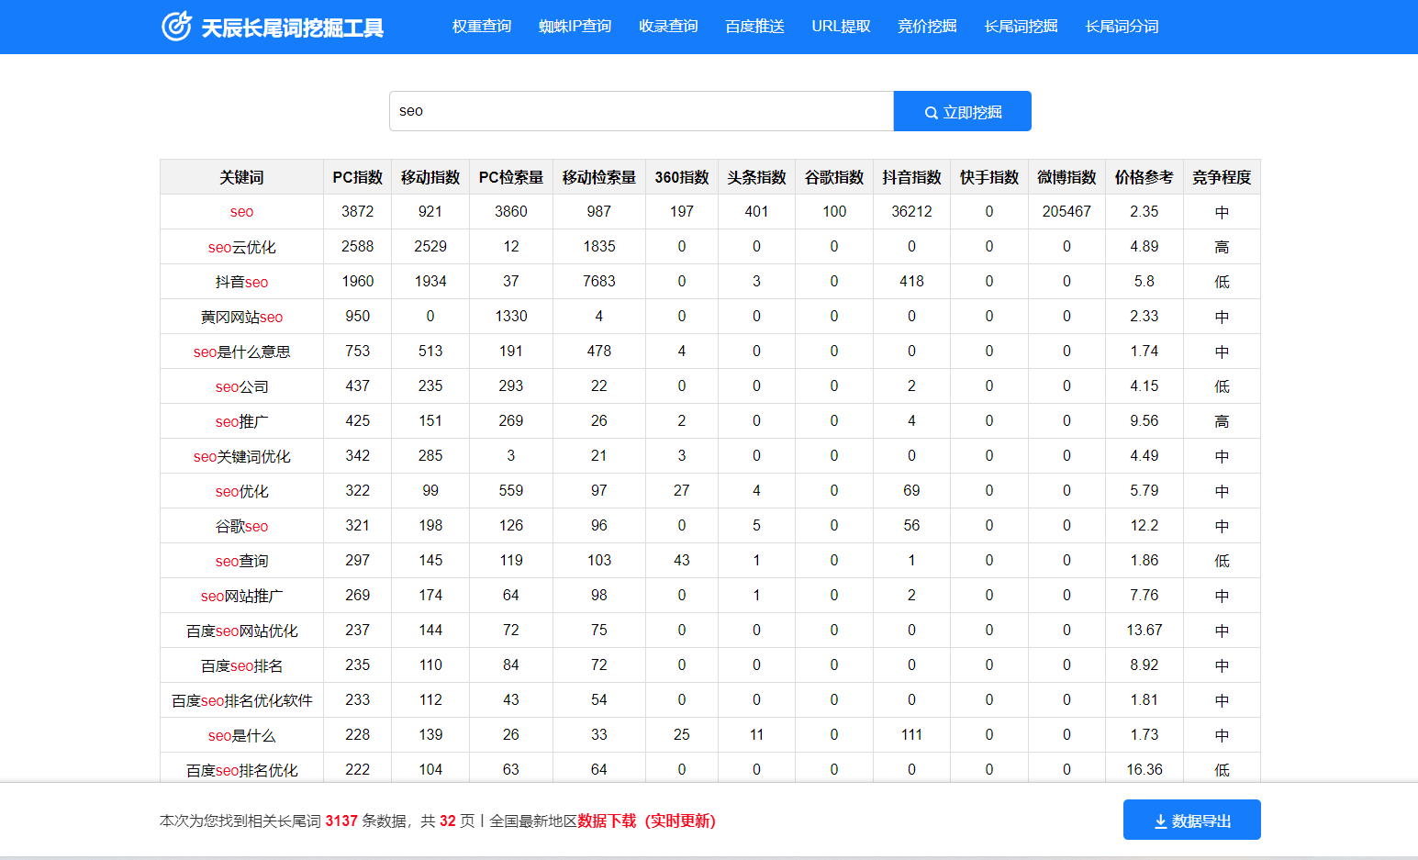Switch to 长尾词挖掘 navigation item
The height and width of the screenshot is (860, 1418).
1021,27
